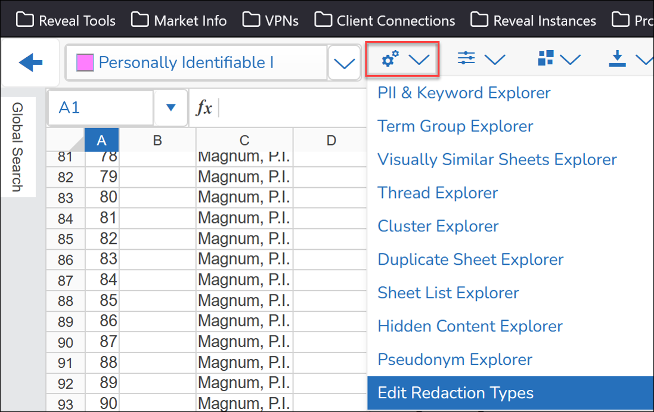Click empty column D cell in row 89
The image size is (654, 412).
pyautogui.click(x=330, y=321)
